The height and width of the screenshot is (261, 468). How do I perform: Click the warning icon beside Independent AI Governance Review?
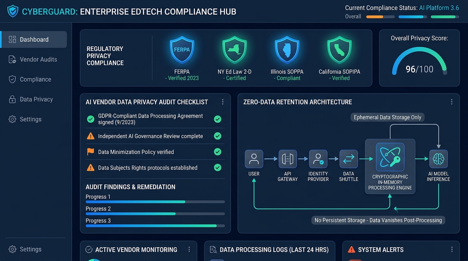[90, 136]
